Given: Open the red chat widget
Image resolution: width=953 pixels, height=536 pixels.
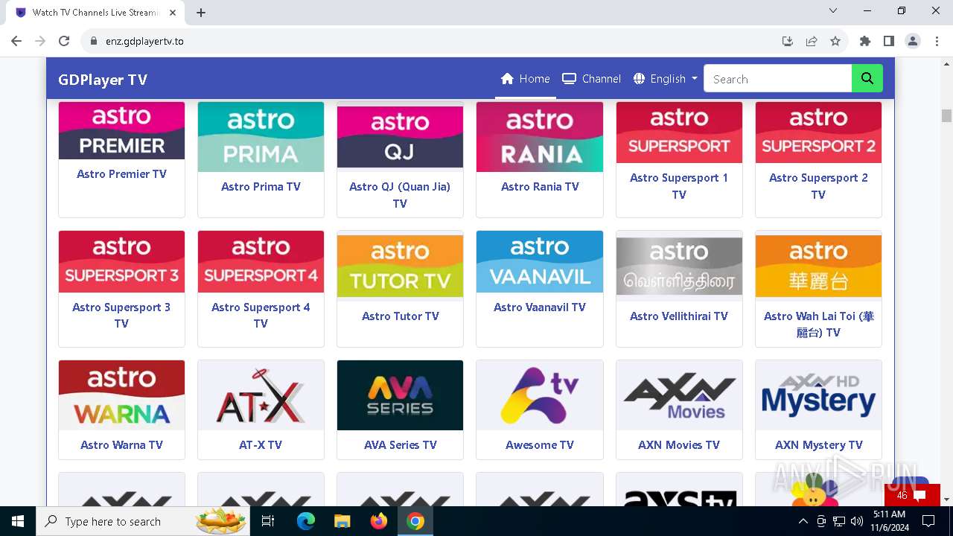Looking at the screenshot, I should tap(913, 495).
